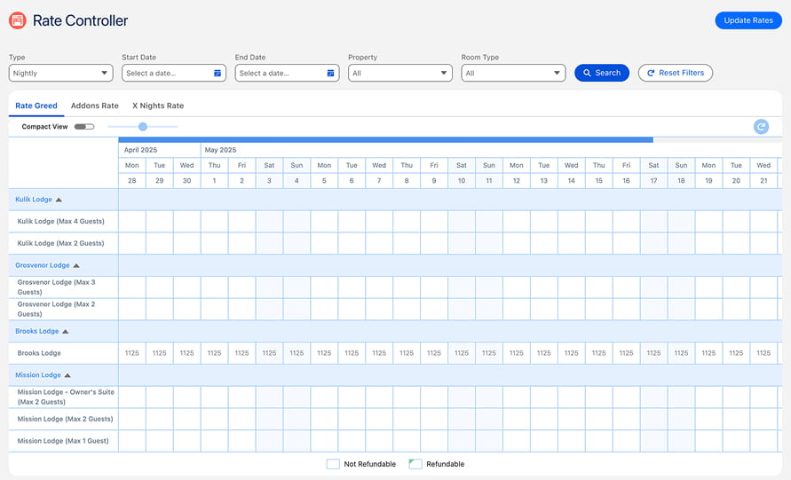Switch to the X Nights Rate tab
Screen dimensions: 791x480
[x=158, y=106]
